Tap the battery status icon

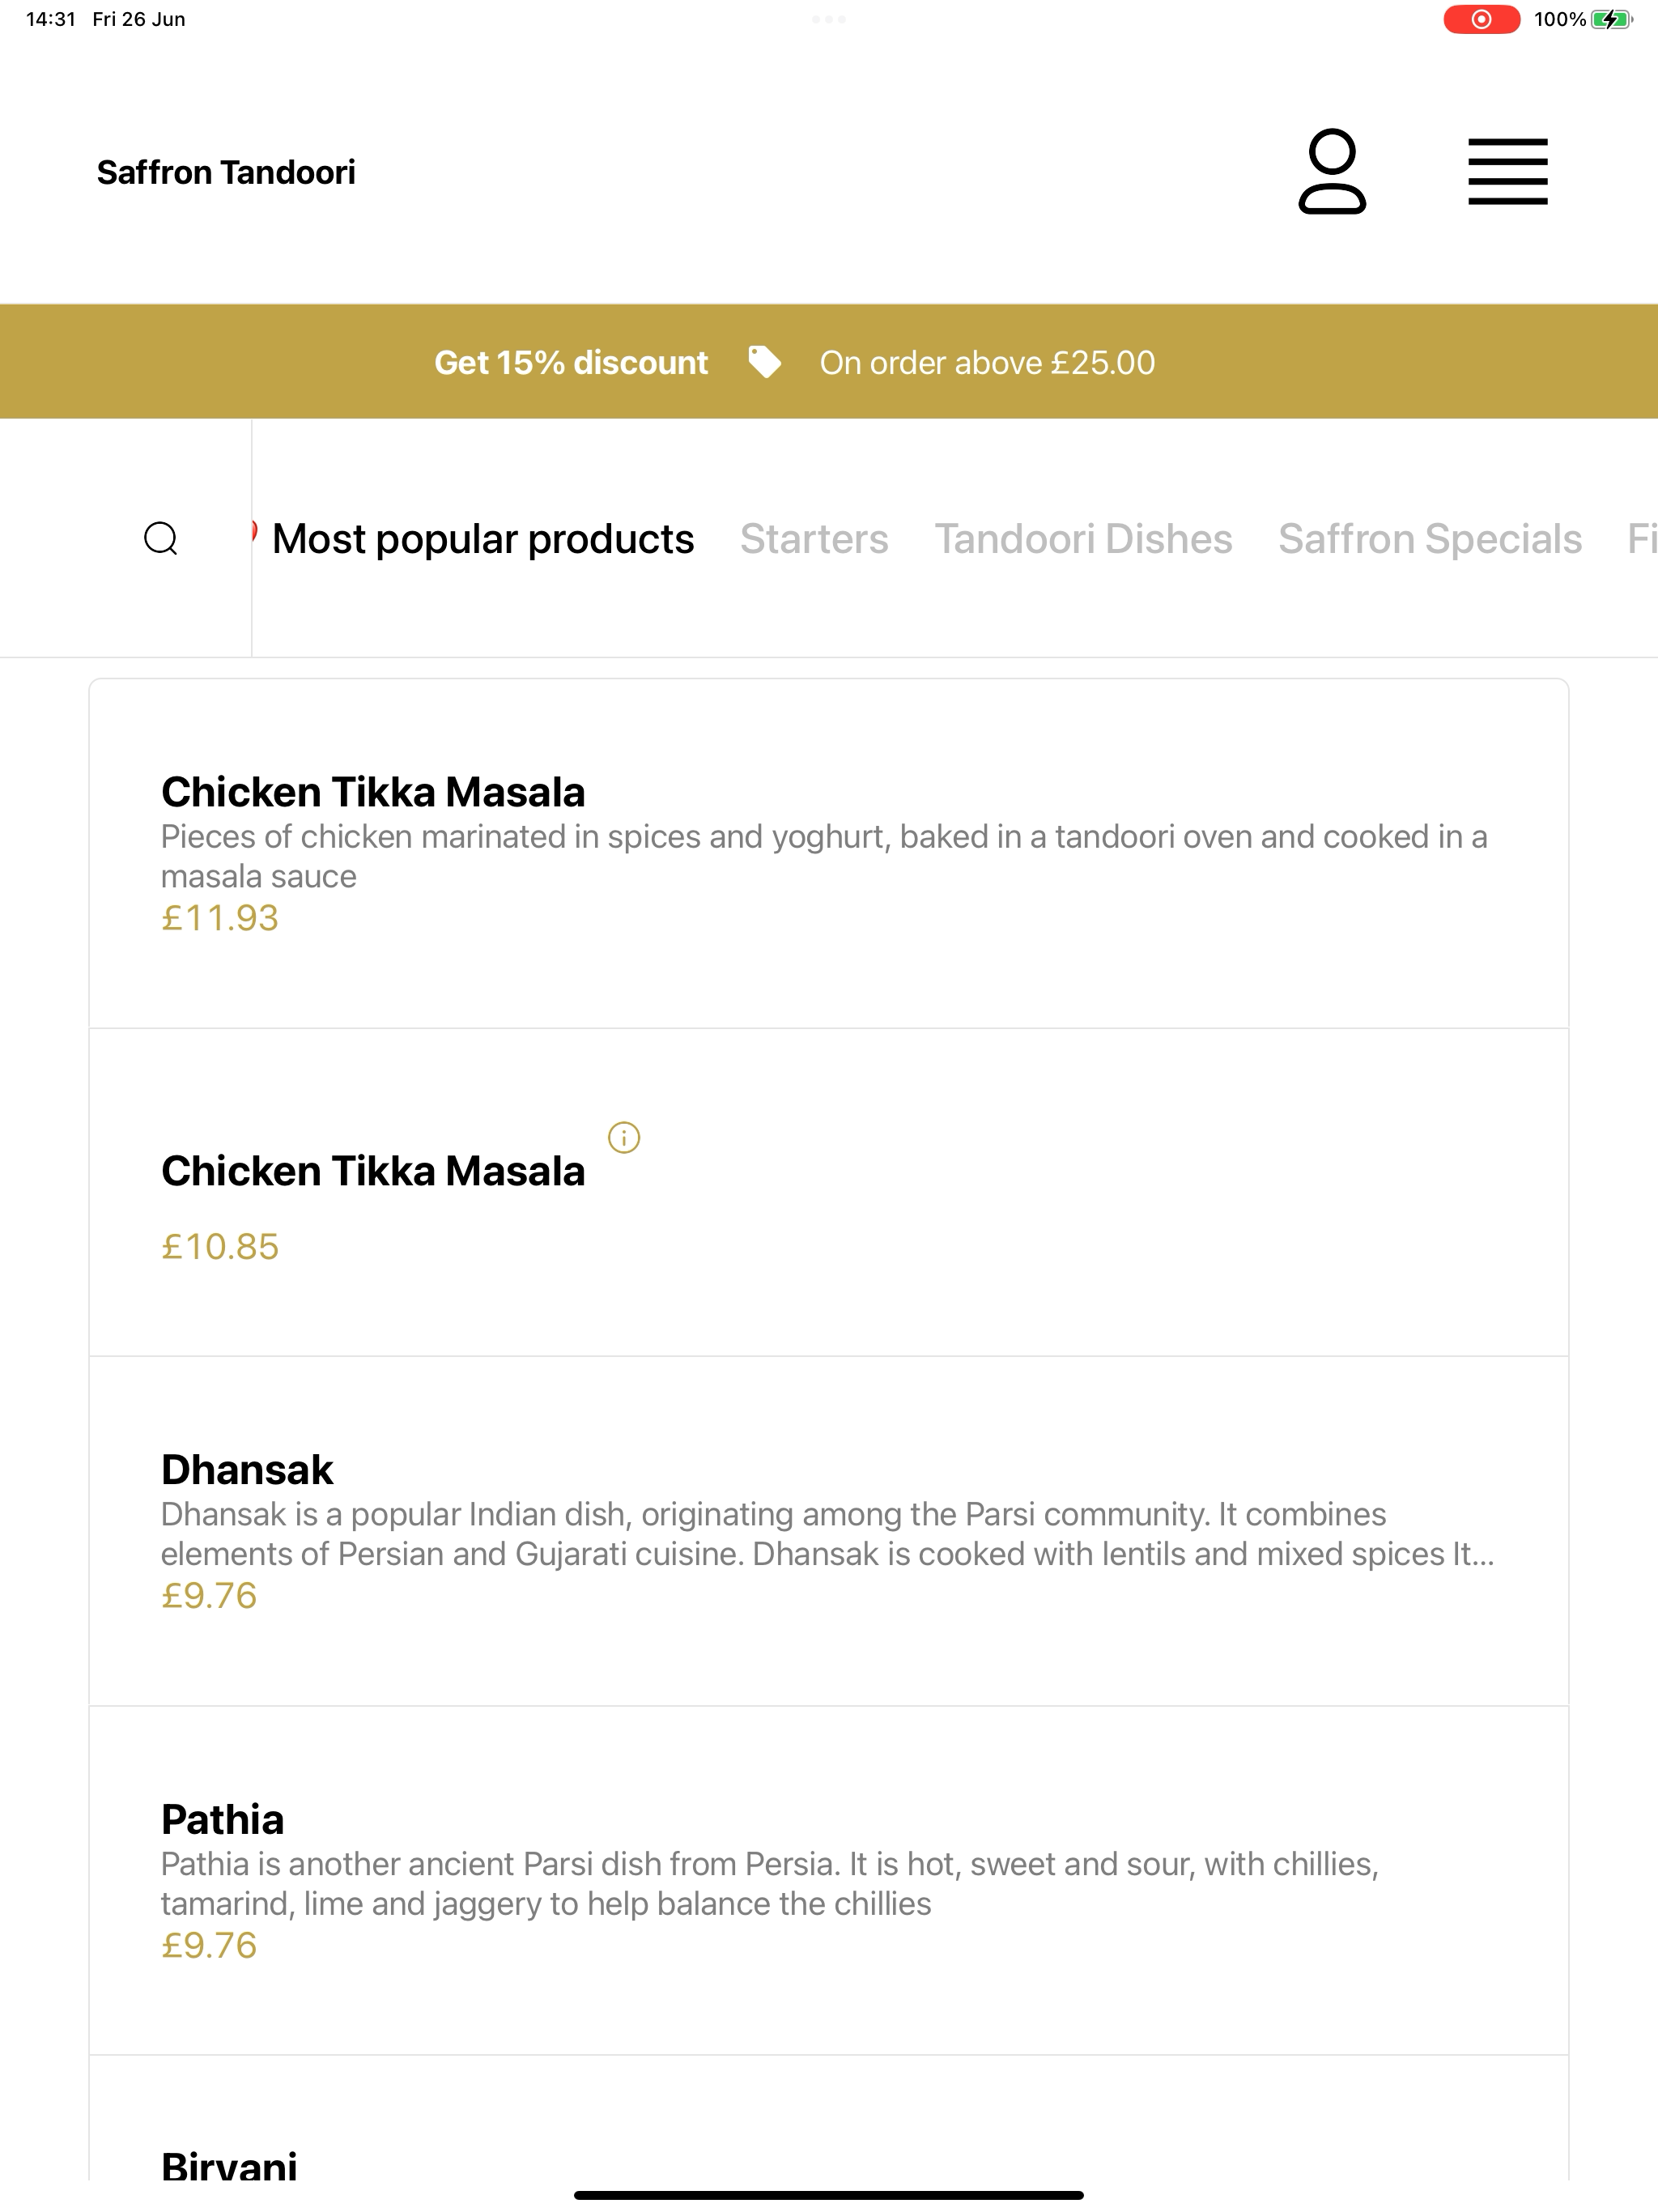coord(1611,19)
